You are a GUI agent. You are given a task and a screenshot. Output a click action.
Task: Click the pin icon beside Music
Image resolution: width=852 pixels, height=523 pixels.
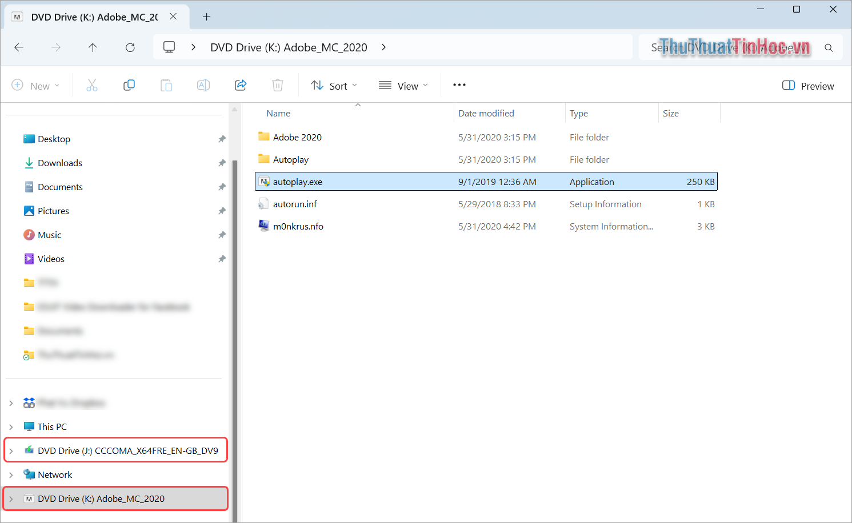tap(222, 235)
